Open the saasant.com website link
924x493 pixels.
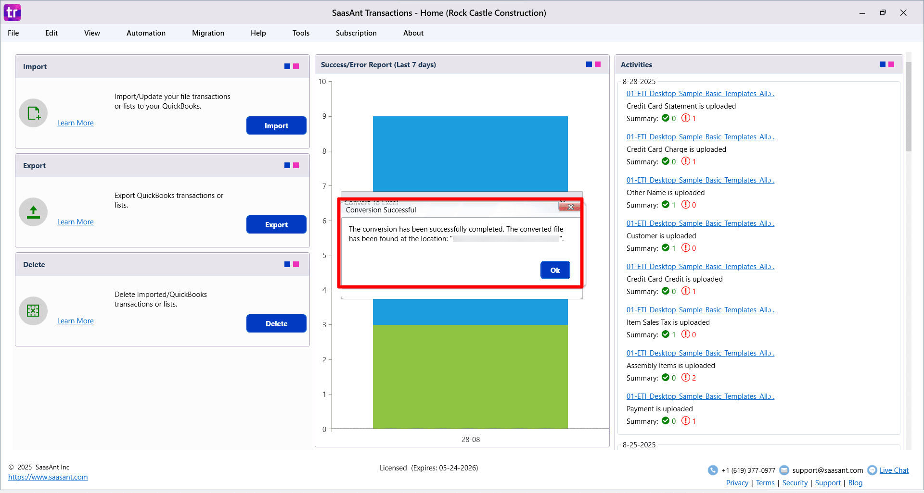pyautogui.click(x=48, y=477)
